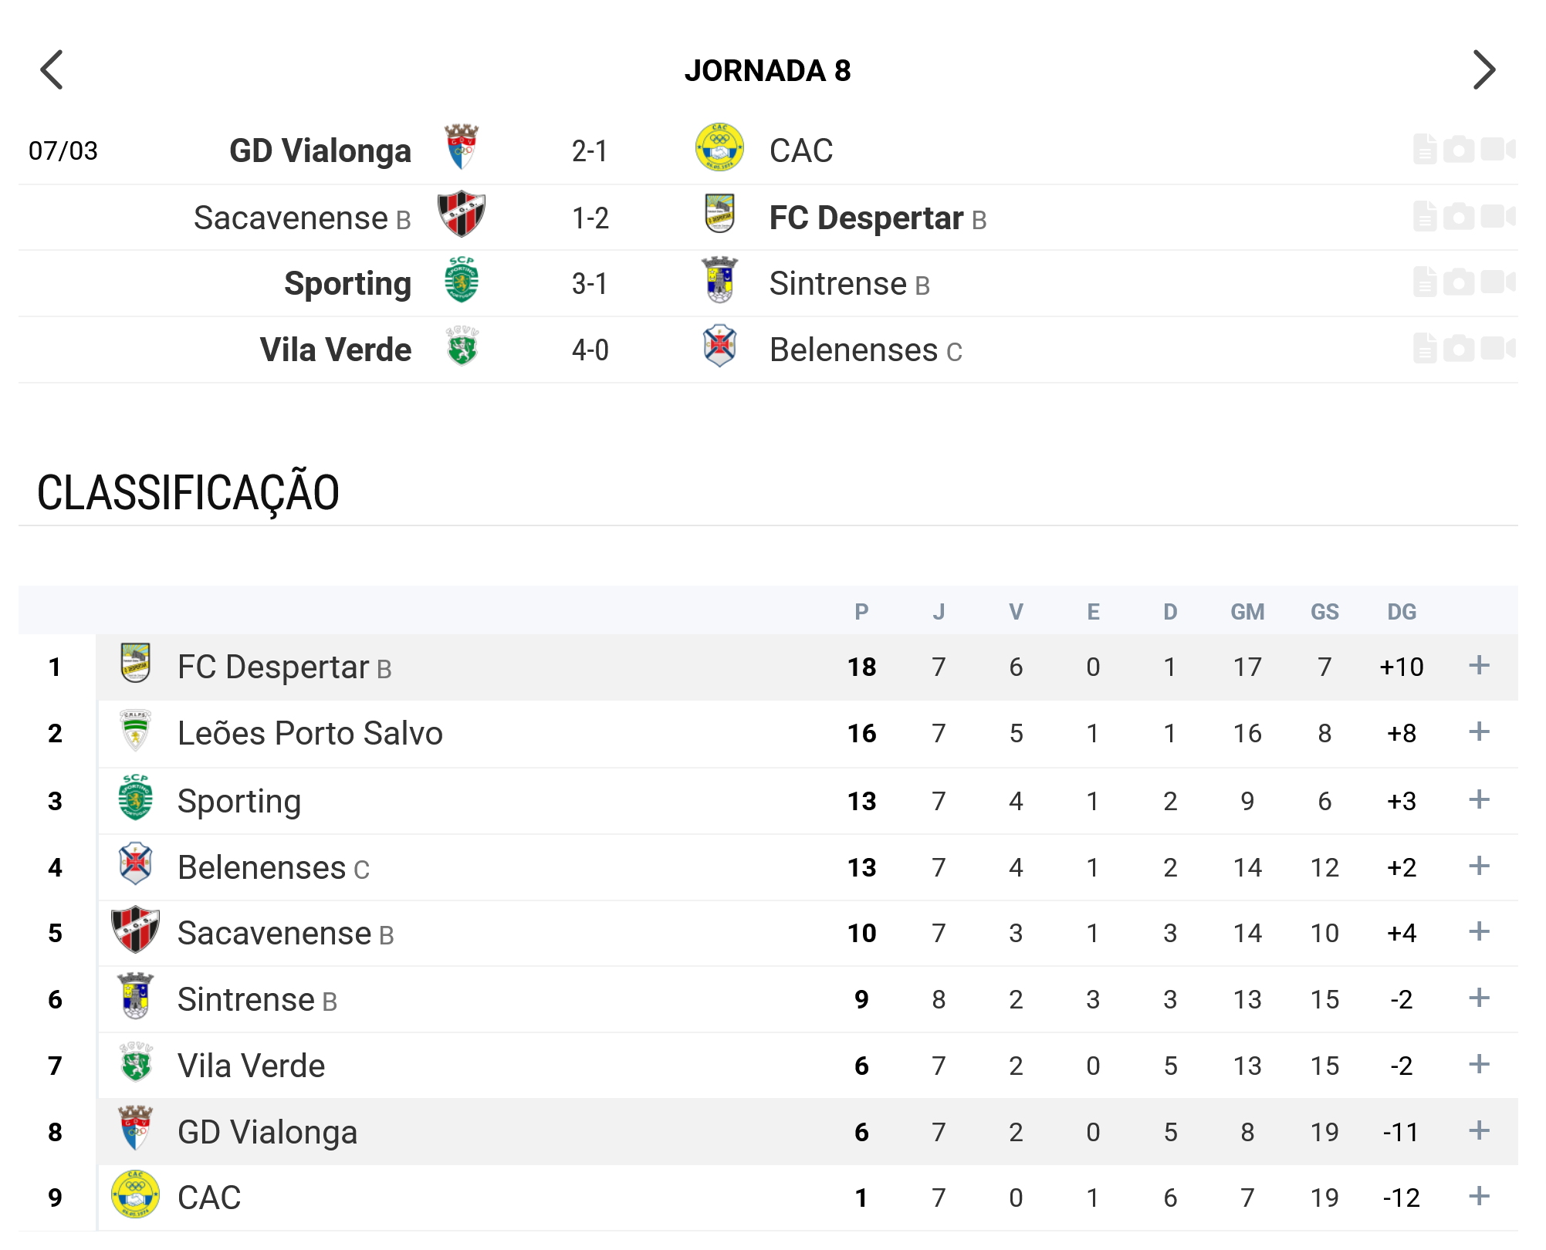Click the GD Vialonga crest in match list
Screen dimensions: 1546x1250
pos(462,147)
